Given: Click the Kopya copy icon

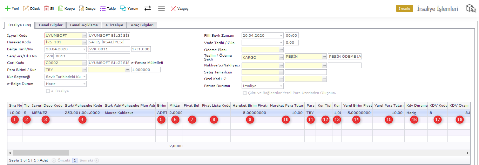Looking at the screenshot, I should pyautogui.click(x=61, y=9).
